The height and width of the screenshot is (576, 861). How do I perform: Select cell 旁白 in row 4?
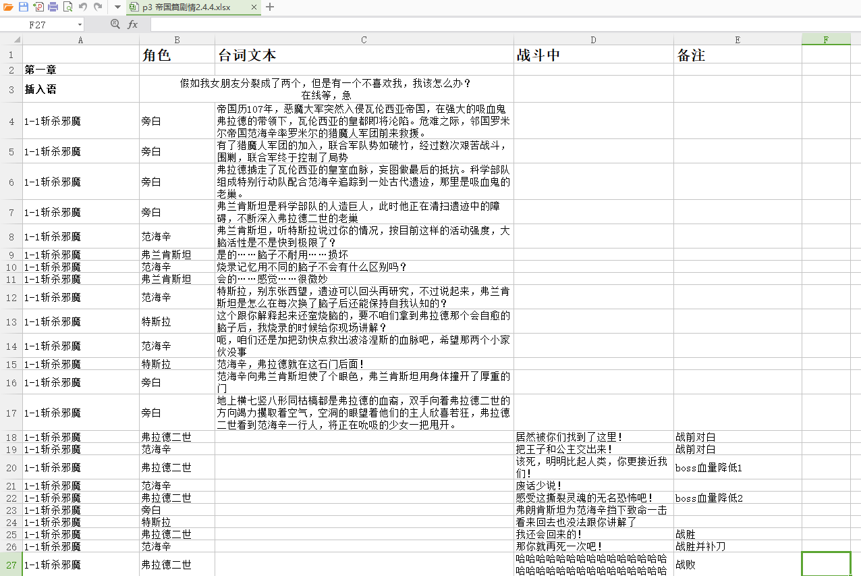click(177, 121)
